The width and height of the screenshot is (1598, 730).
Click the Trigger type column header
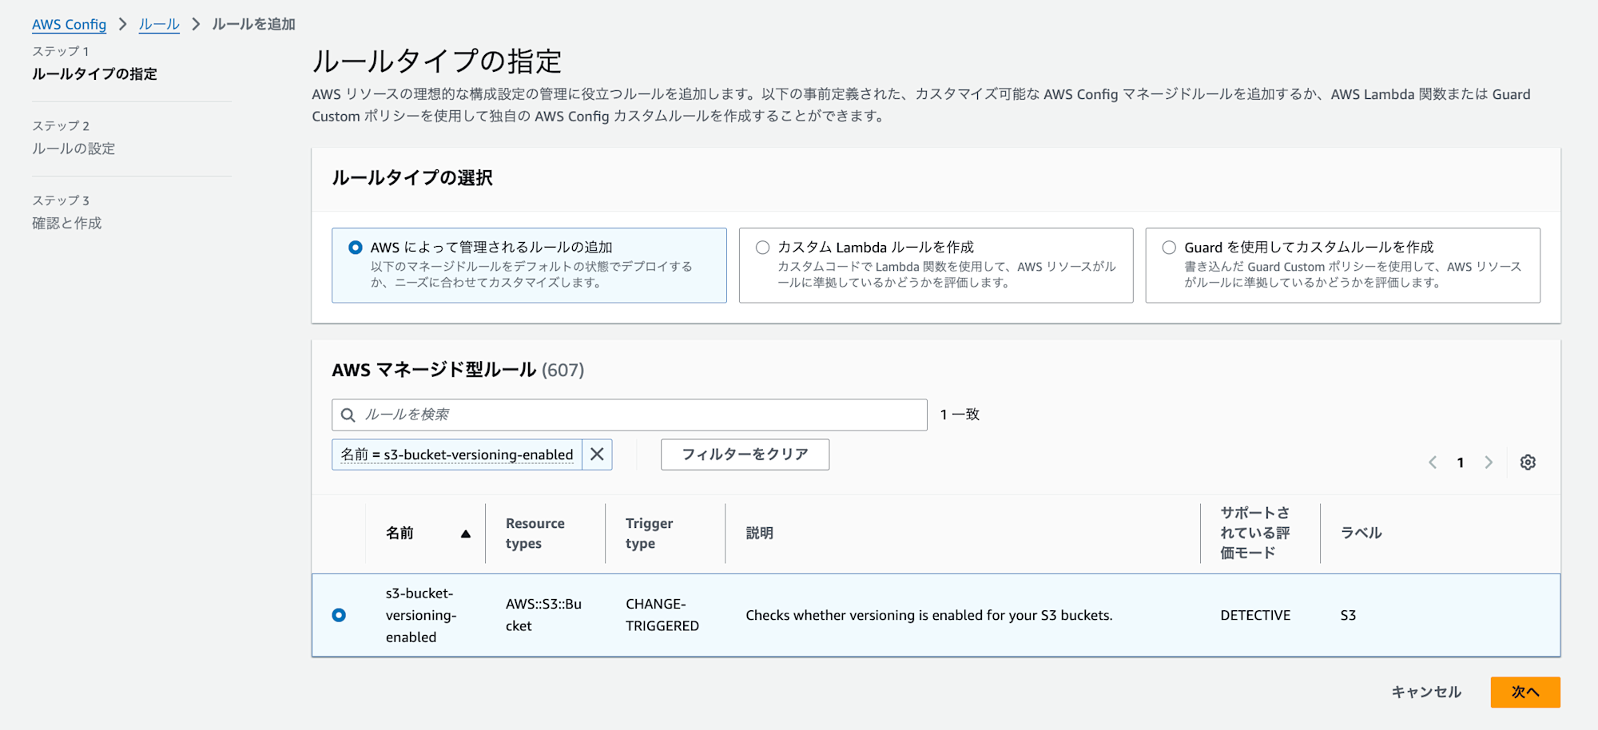649,534
